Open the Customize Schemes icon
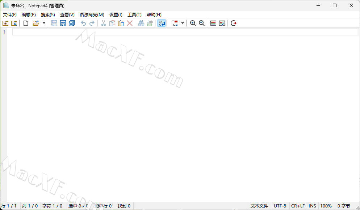This screenshot has width=360, height=210. point(222,23)
